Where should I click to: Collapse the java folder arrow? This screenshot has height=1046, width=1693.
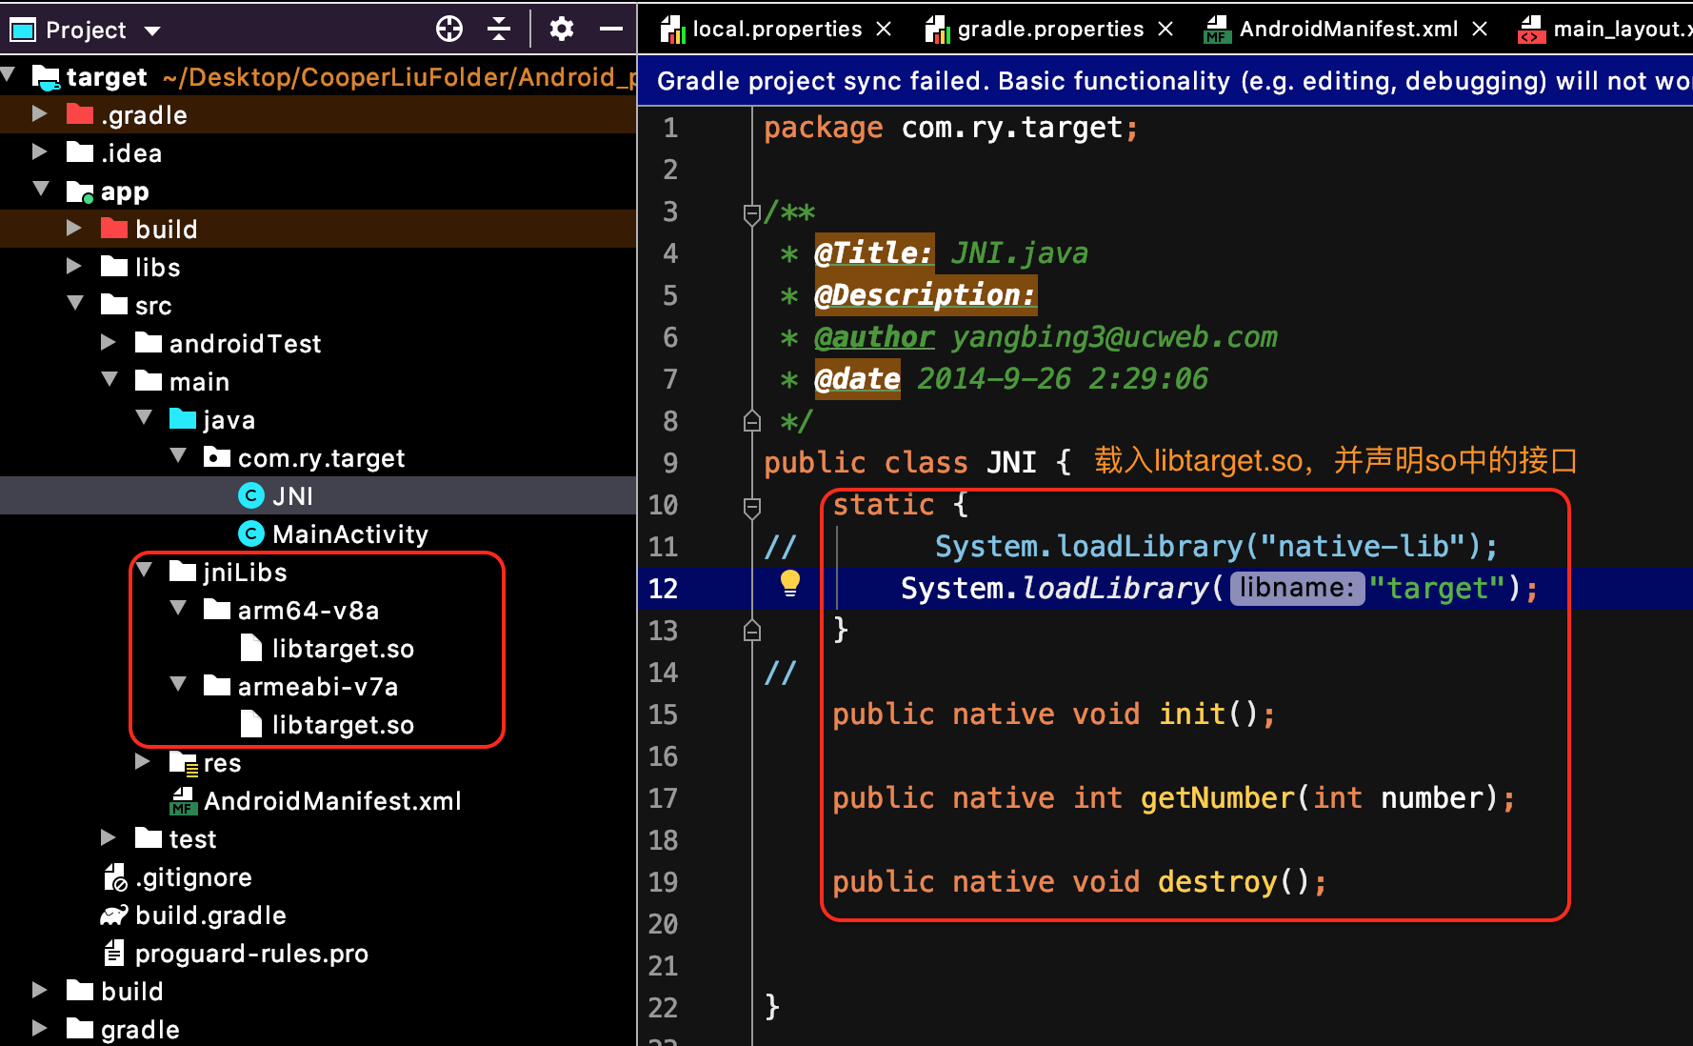coord(144,417)
